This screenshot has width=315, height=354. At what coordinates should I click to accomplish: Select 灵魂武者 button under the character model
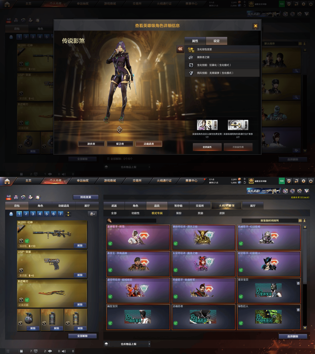point(149,144)
